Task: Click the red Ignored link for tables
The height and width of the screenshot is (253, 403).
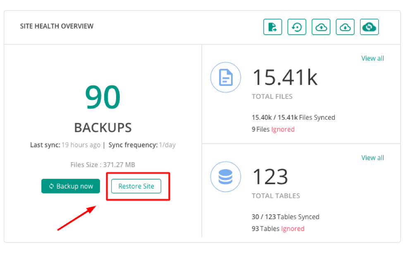Action: 293,228
